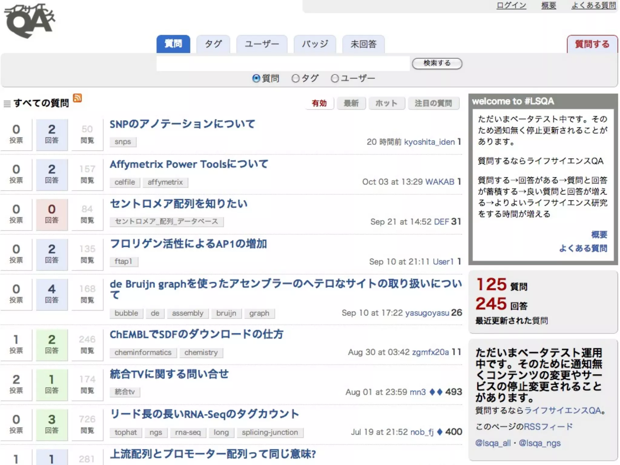Viewport: 620px width, 465px height.
Task: Open the RSSフィード link in sidebar
Action: pyautogui.click(x=548, y=427)
